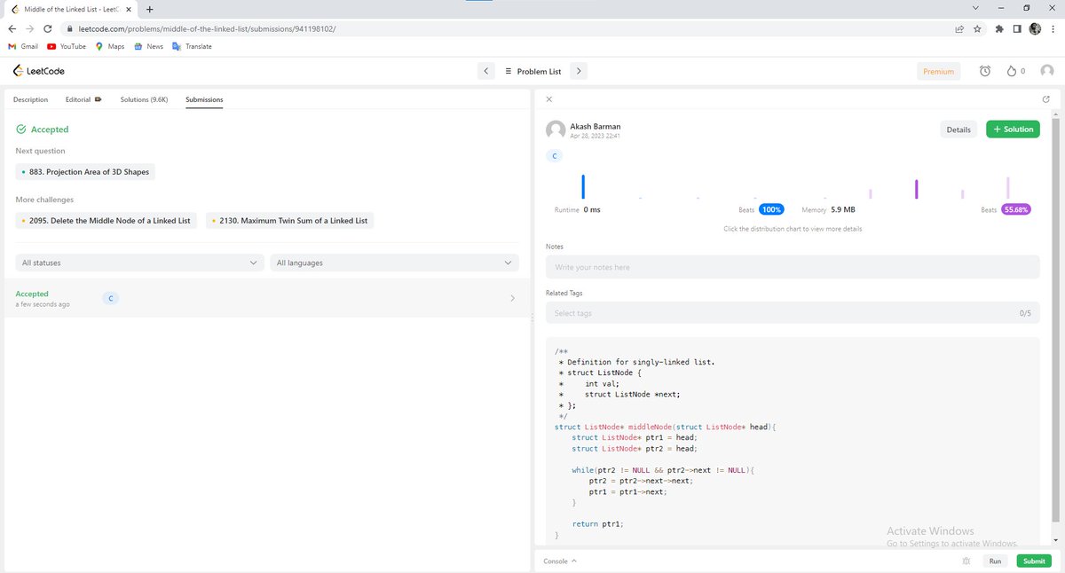
Task: Toggle the browser side panel icon
Action: click(1017, 28)
